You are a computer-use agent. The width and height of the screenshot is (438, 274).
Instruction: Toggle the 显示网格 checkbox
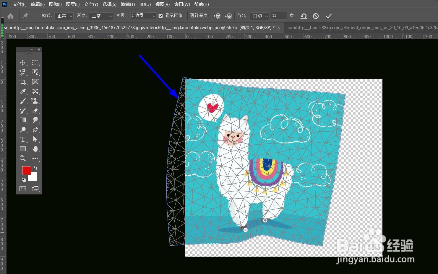point(160,16)
